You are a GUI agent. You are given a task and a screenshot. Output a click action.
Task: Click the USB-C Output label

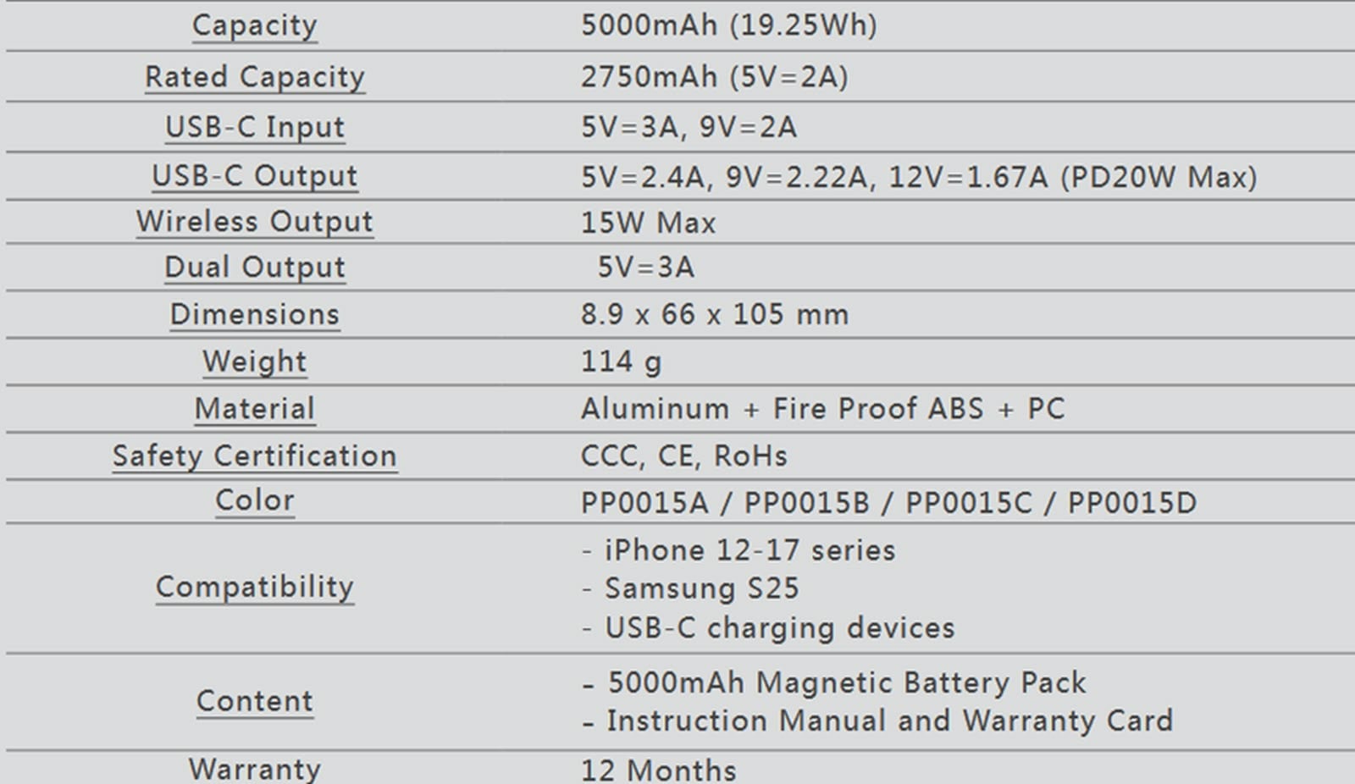point(254,176)
